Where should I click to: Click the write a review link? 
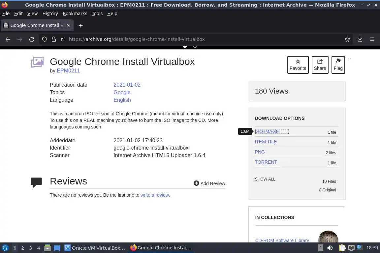[x=155, y=195]
